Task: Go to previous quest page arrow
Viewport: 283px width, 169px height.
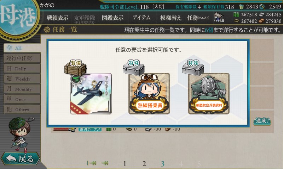Action: [105, 163]
